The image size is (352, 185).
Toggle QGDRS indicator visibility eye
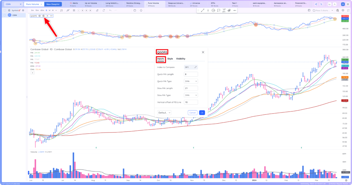pyautogui.click(x=40, y=16)
